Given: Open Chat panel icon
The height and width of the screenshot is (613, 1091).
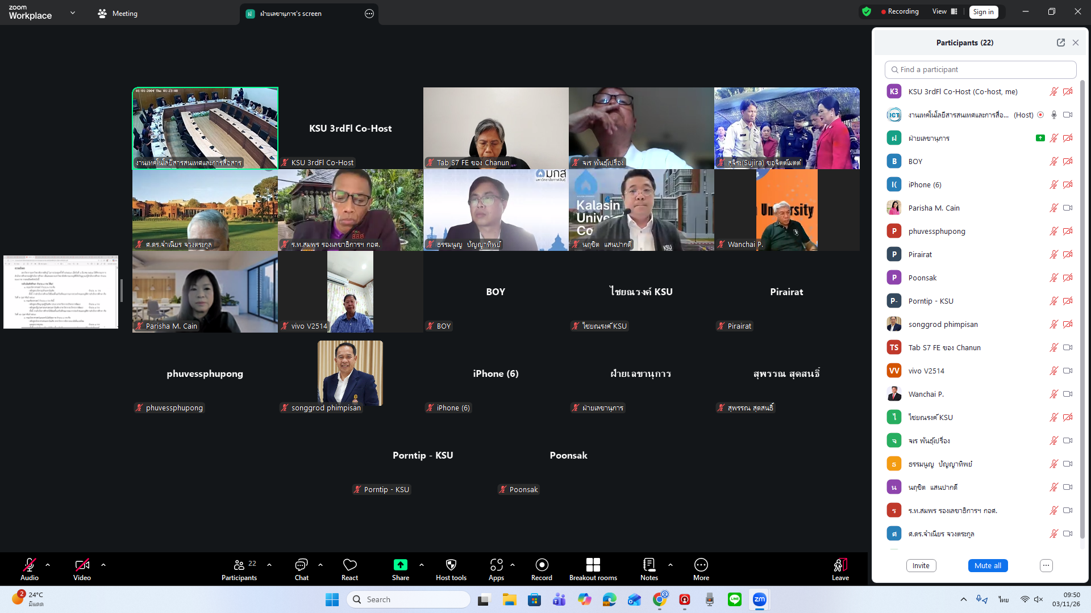Looking at the screenshot, I should click(x=301, y=565).
